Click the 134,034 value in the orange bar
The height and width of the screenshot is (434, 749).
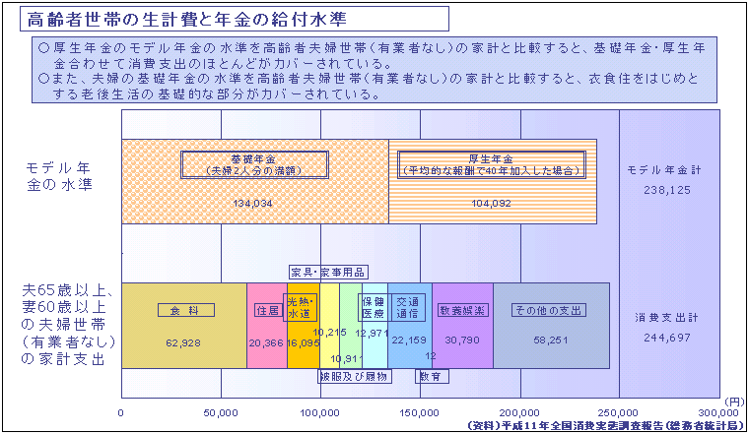[x=253, y=204]
